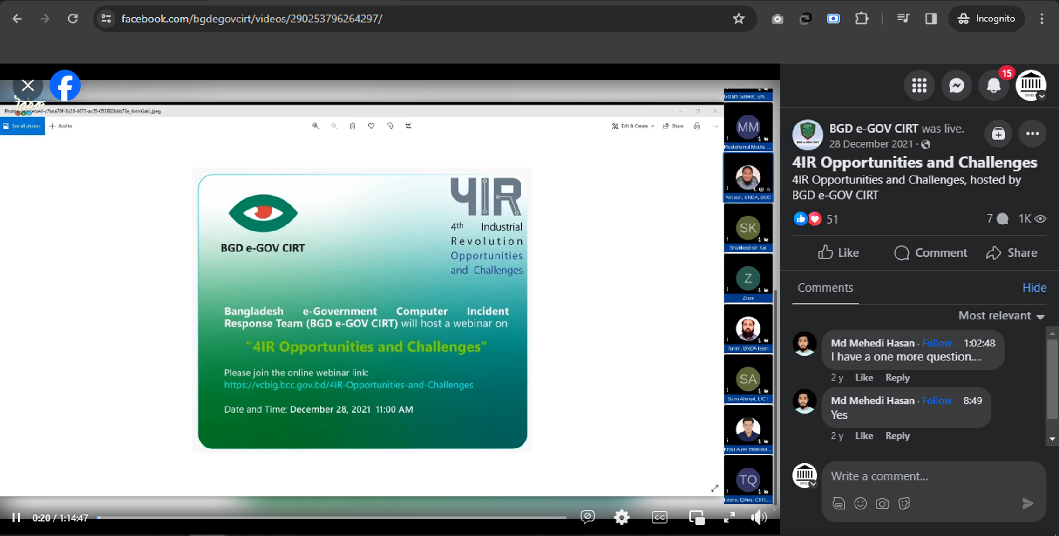Open the media control icon in toolbar

pyautogui.click(x=903, y=19)
